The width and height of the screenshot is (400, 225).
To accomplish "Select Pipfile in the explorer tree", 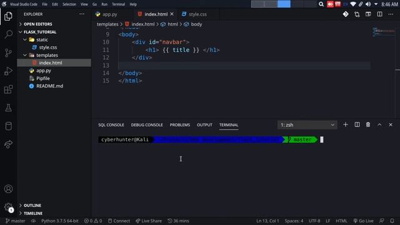I will pyautogui.click(x=43, y=78).
